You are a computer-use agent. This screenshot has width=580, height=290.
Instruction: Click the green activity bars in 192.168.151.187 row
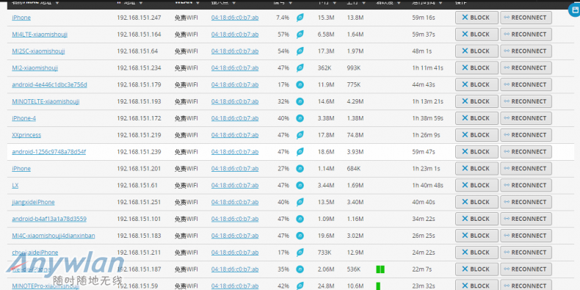tap(380, 269)
